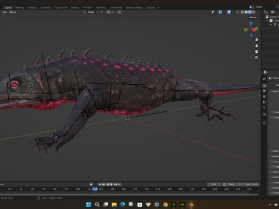Open the Sculpting workspace tab
The width and height of the screenshot is (279, 209).
pos(32,8)
